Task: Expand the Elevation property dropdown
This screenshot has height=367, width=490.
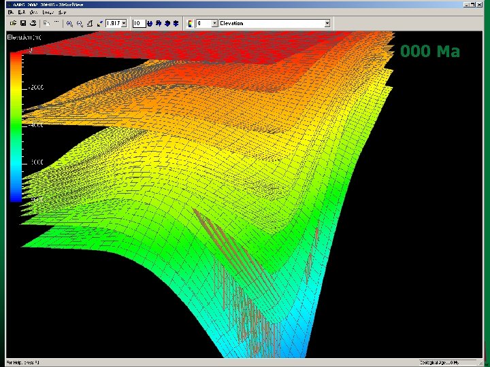Action: 327,23
